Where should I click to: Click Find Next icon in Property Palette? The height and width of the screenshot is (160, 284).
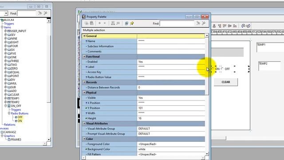tap(198, 23)
